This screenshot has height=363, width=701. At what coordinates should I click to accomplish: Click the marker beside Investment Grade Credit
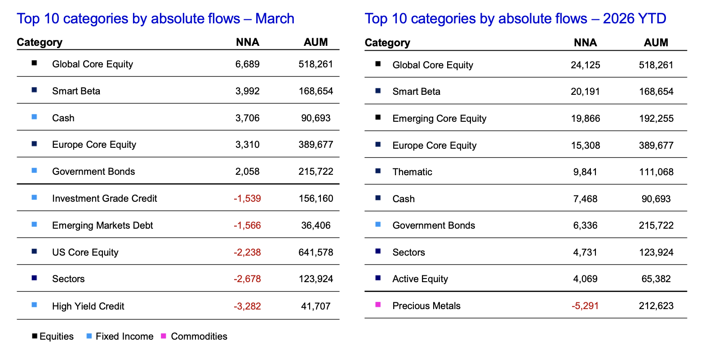click(x=34, y=197)
